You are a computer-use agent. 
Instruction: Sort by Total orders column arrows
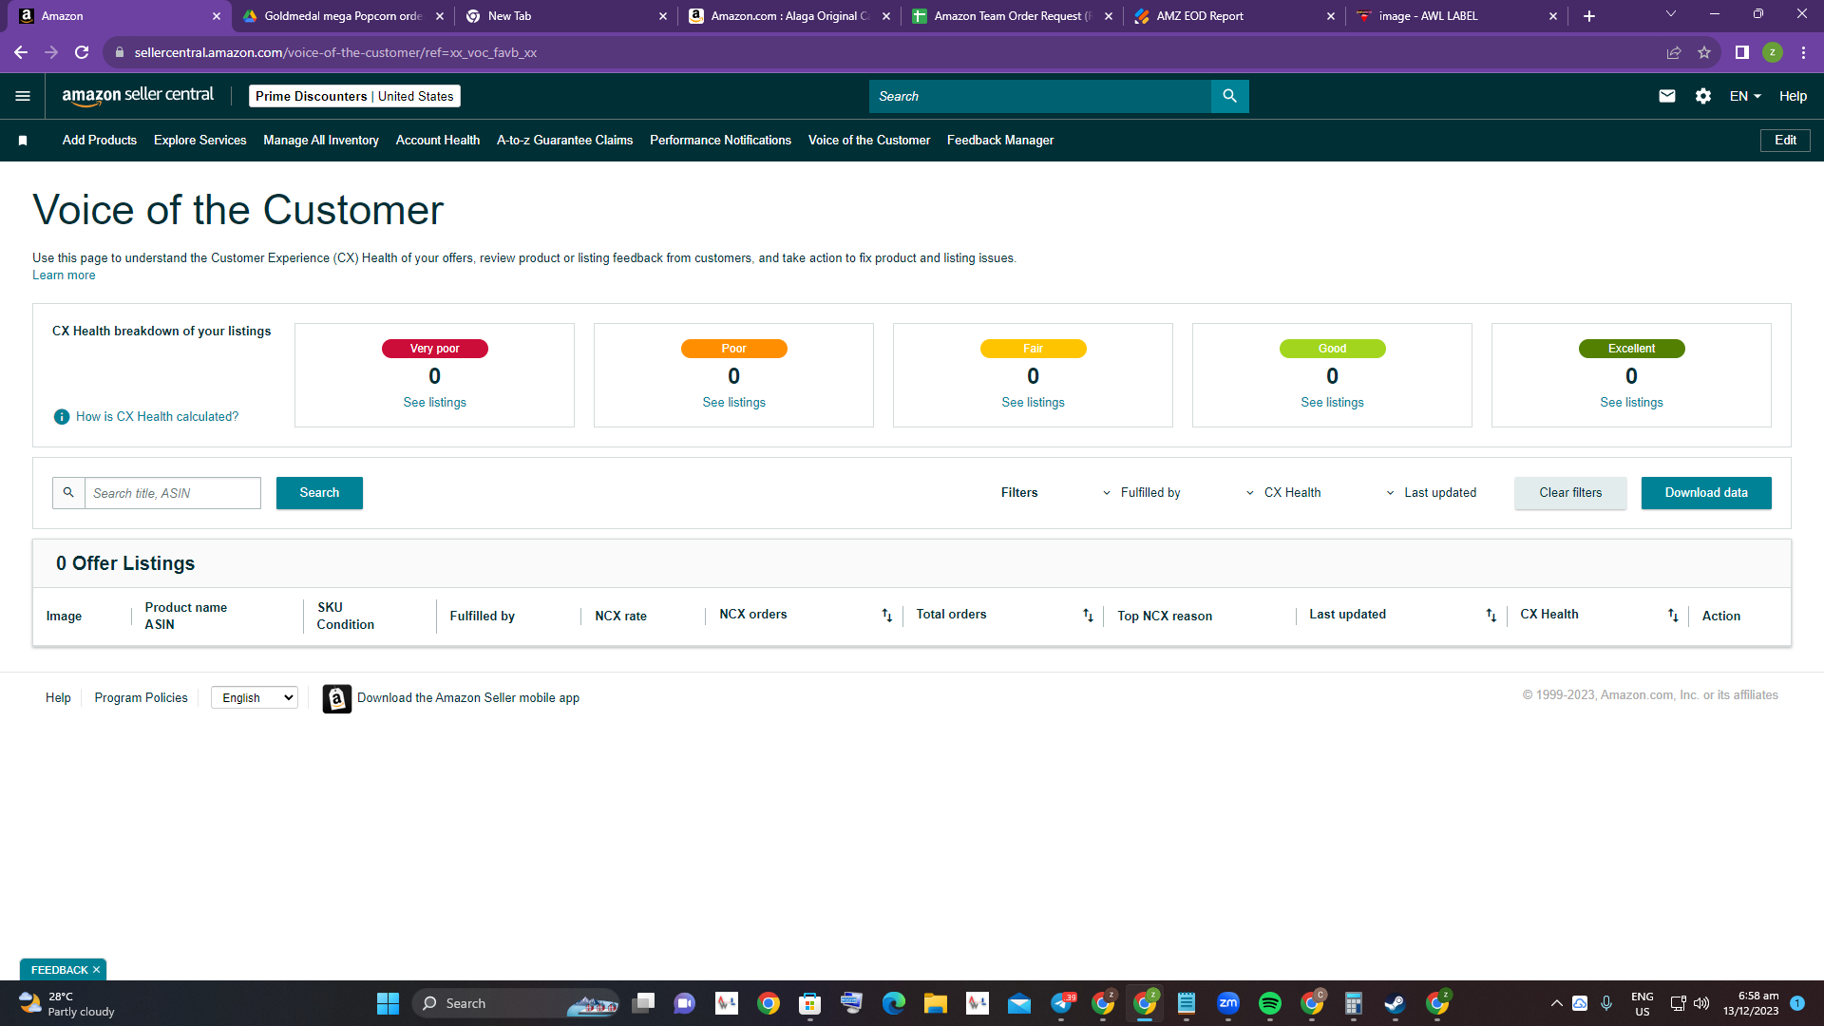(x=1088, y=616)
